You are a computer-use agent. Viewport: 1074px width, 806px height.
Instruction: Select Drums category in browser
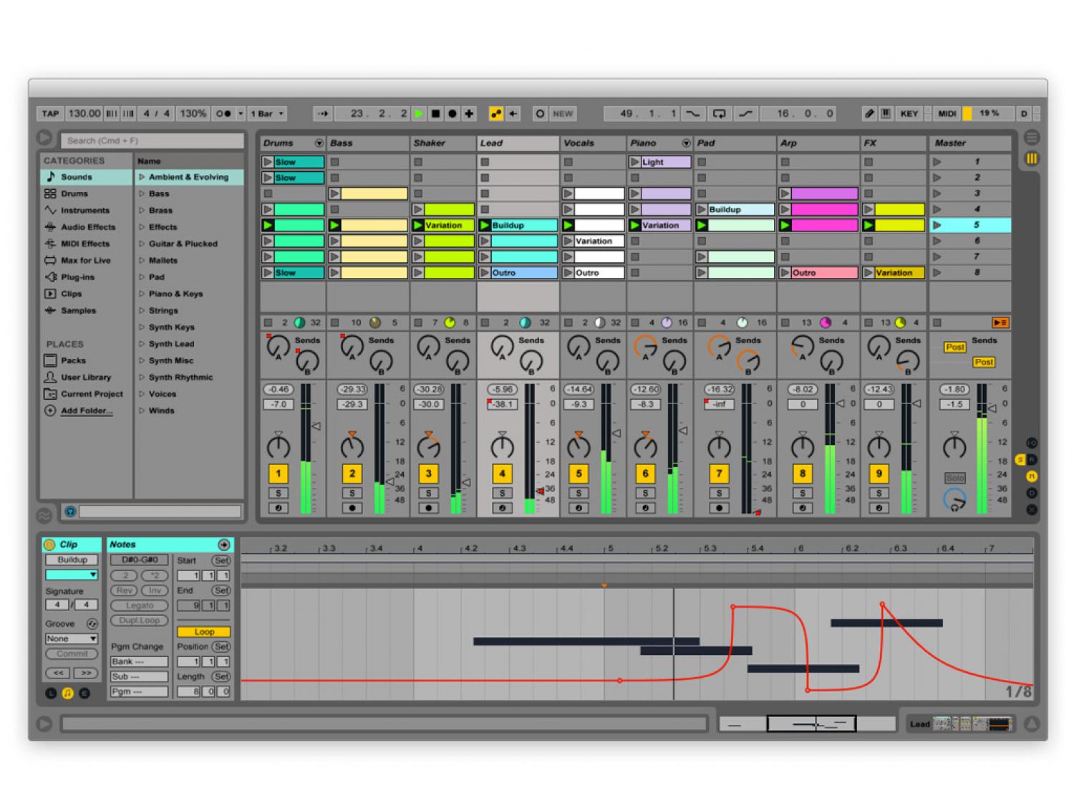click(x=74, y=193)
